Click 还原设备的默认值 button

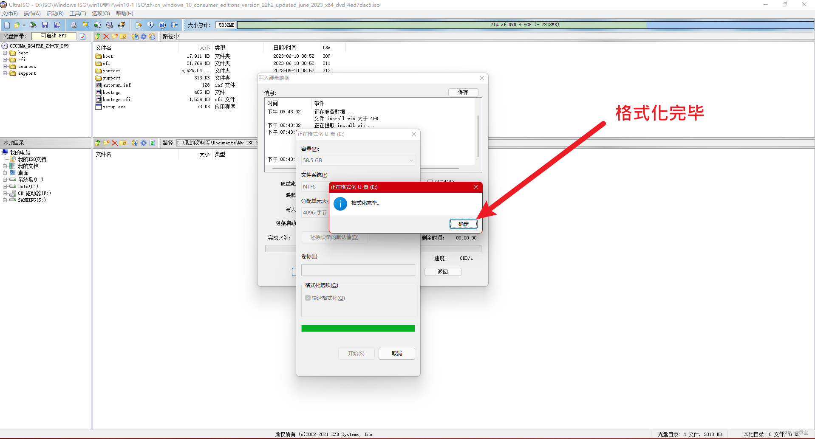coord(334,237)
